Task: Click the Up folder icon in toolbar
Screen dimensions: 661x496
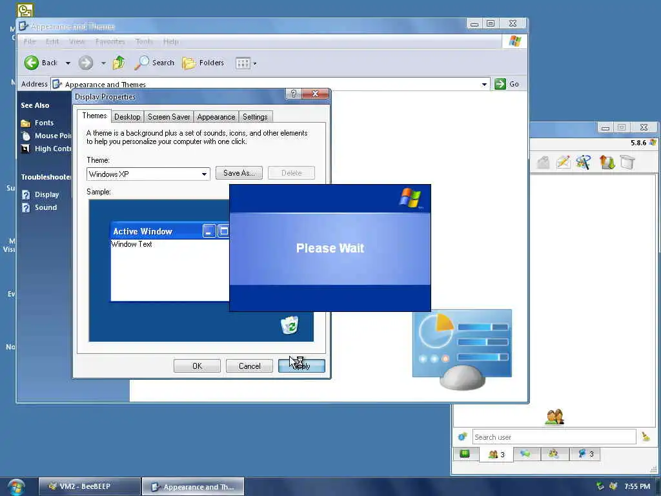Action: click(x=119, y=63)
